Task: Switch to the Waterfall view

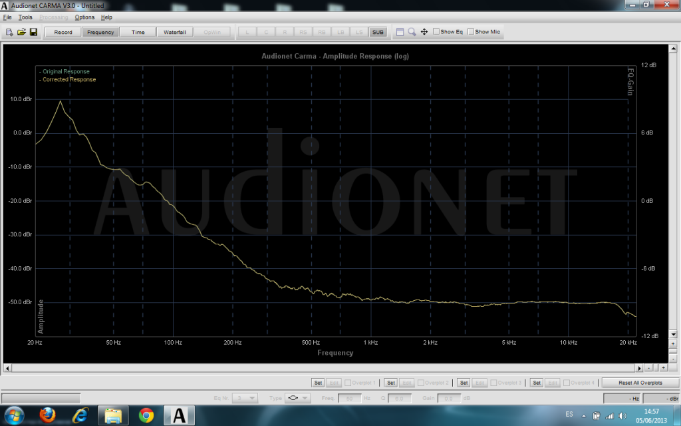Action: coord(175,32)
